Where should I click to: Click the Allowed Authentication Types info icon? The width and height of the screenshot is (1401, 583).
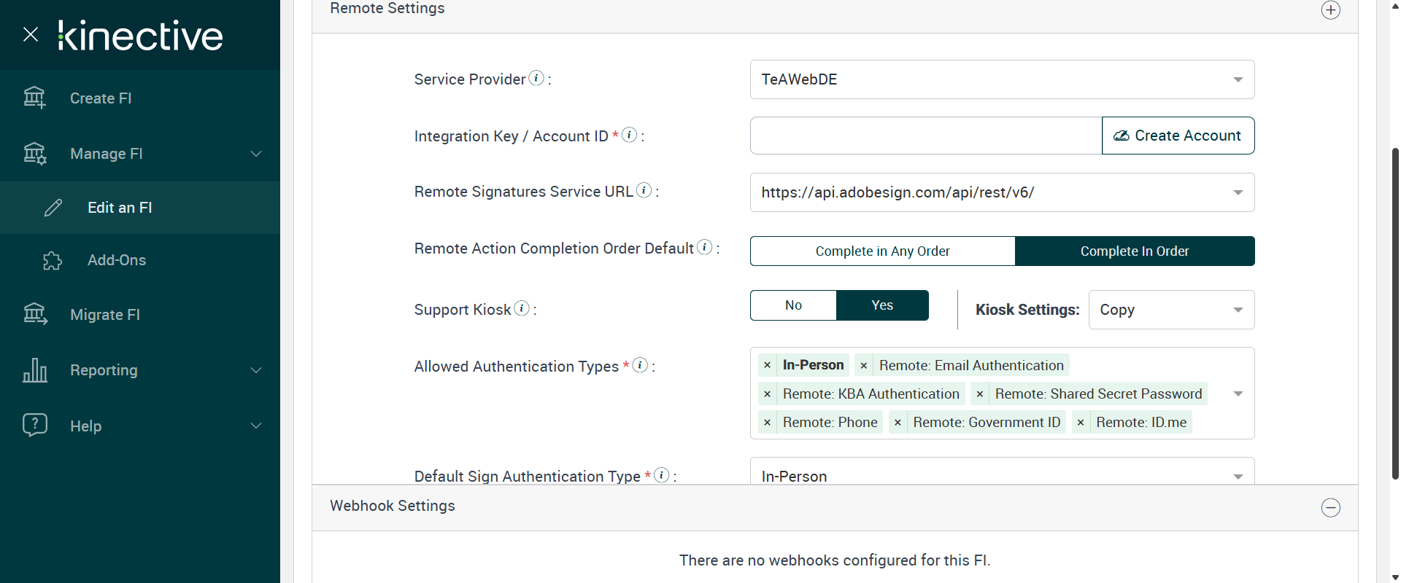(x=640, y=365)
